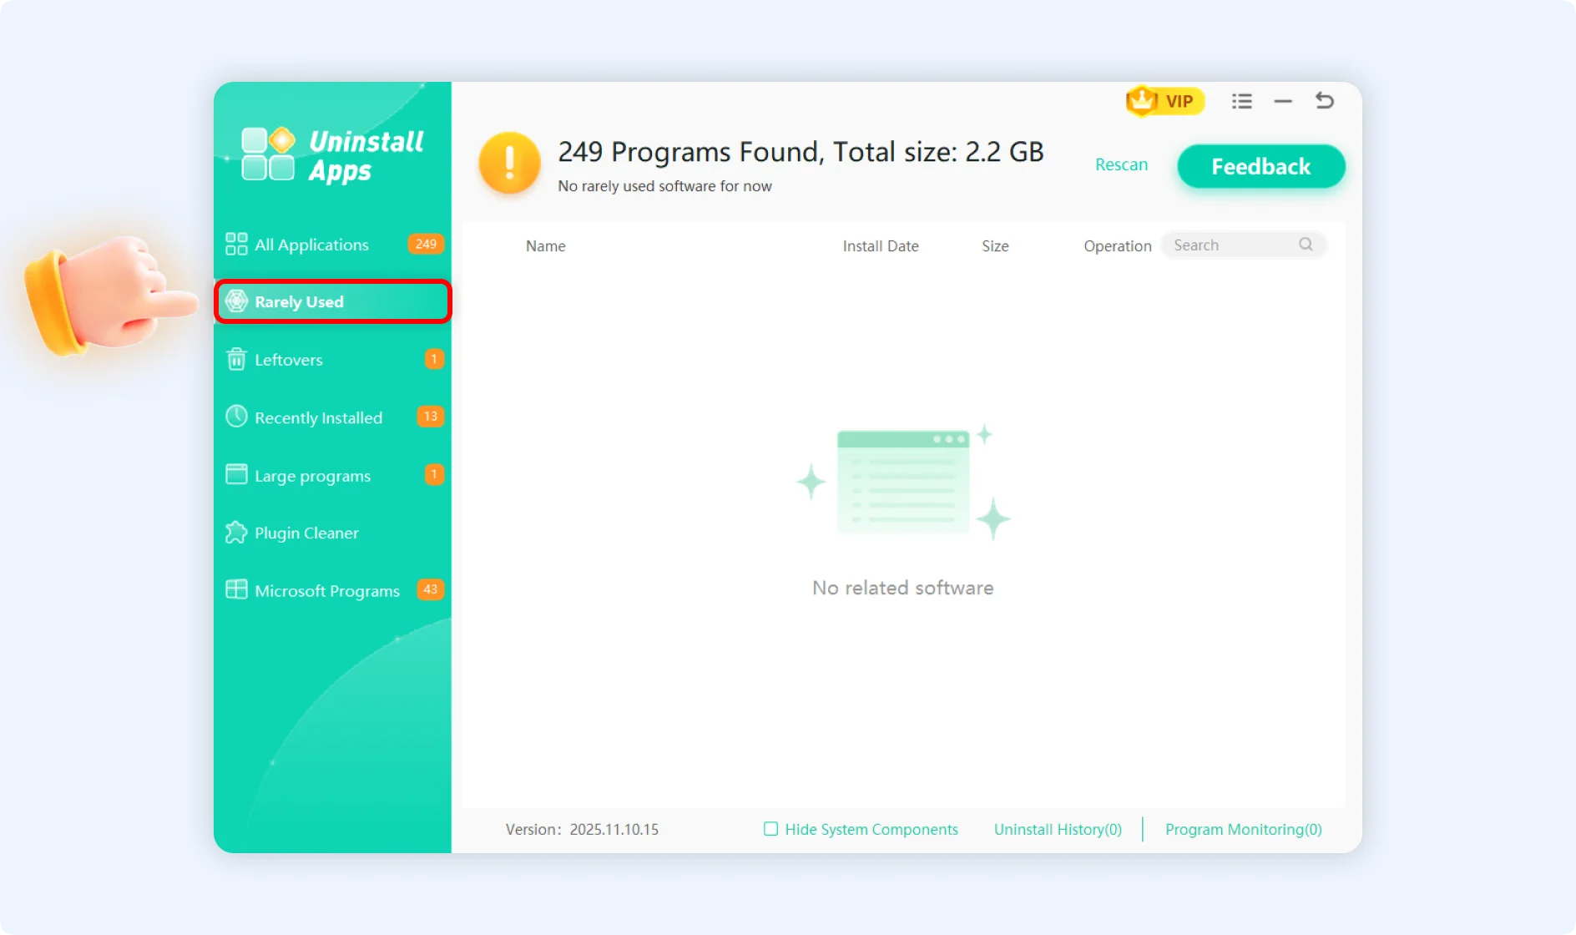The width and height of the screenshot is (1576, 935).
Task: Open the Large programs section
Action: pos(312,476)
